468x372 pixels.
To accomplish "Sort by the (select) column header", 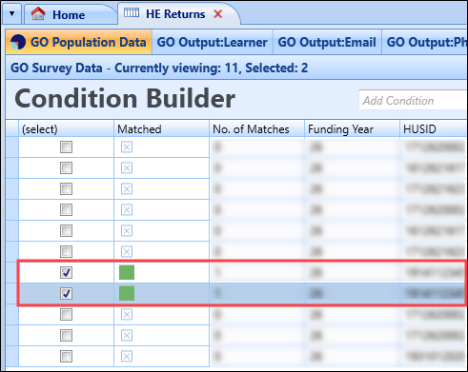I will pos(66,129).
